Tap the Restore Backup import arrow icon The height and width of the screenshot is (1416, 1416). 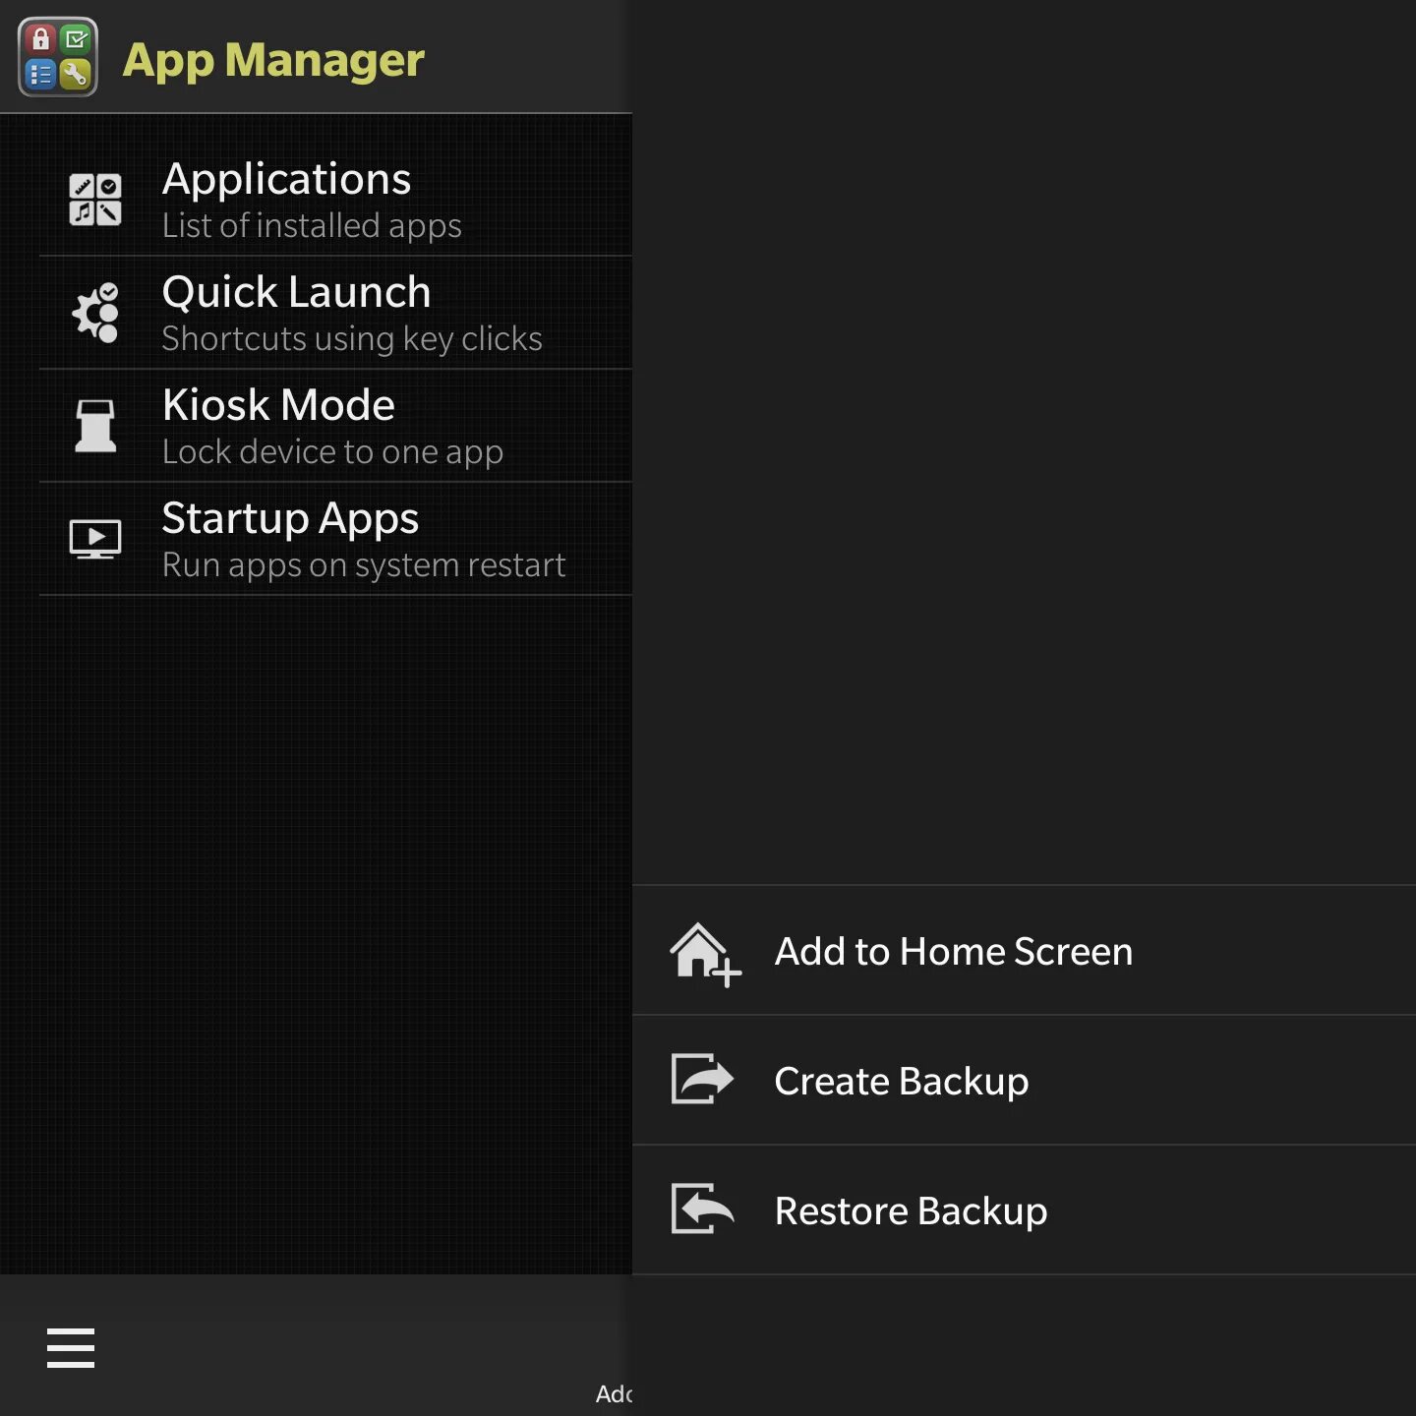[702, 1209]
